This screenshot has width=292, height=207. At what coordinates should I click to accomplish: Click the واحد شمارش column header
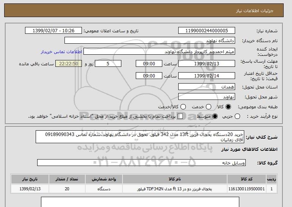(104, 179)
